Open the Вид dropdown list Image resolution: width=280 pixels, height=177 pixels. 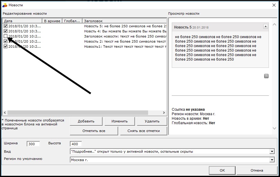coord(272,151)
